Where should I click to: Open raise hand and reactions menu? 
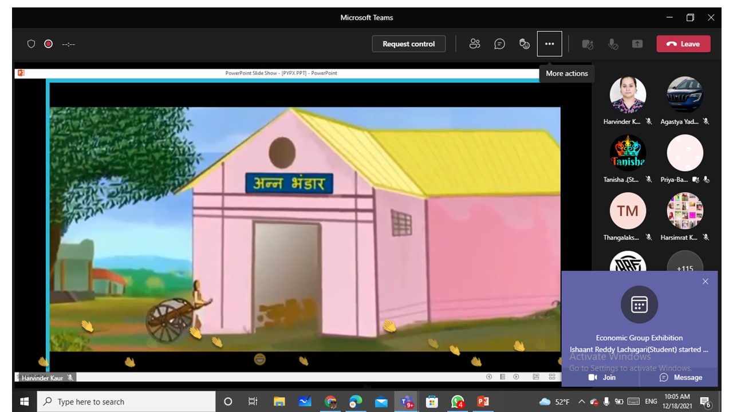[525, 44]
